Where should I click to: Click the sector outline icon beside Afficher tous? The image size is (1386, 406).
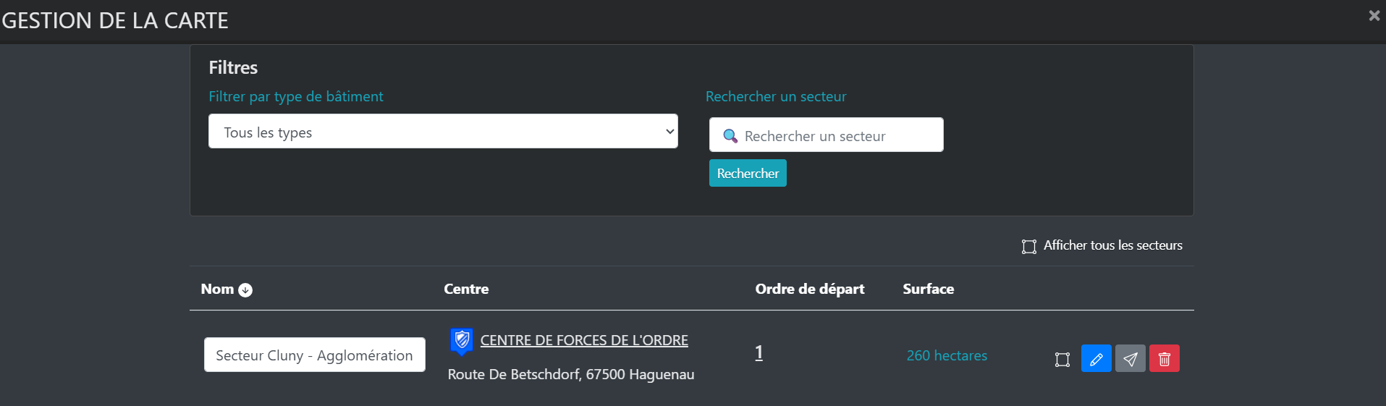coord(1028,247)
